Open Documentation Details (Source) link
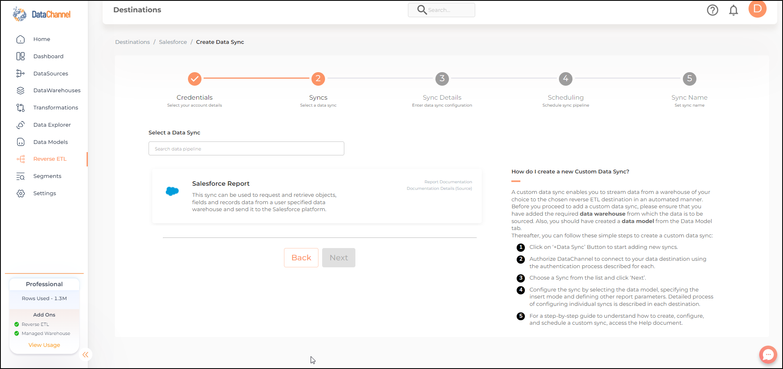 coord(439,189)
